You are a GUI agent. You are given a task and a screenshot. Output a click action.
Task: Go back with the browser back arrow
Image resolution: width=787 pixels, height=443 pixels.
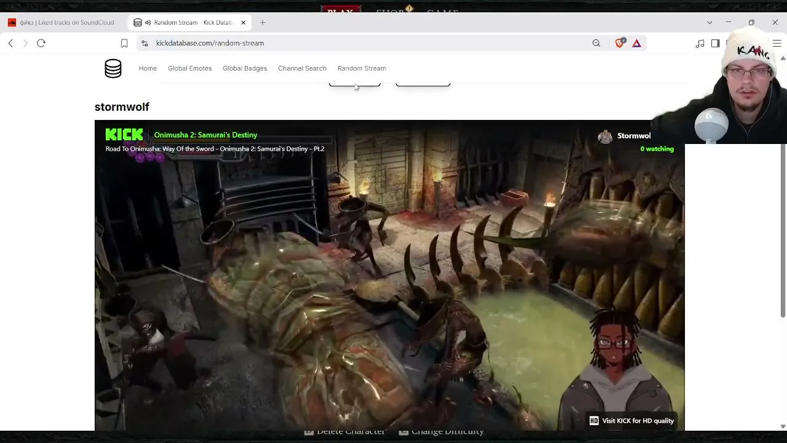click(x=10, y=43)
